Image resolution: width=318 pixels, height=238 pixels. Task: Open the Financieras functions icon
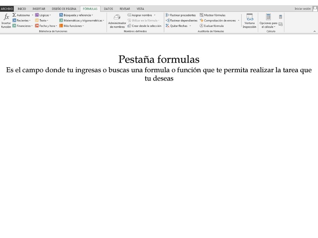pyautogui.click(x=14, y=26)
